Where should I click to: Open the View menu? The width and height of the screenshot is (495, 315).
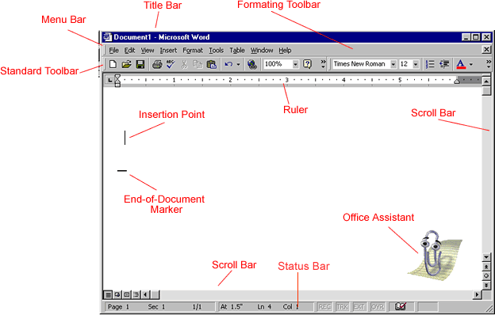(148, 51)
